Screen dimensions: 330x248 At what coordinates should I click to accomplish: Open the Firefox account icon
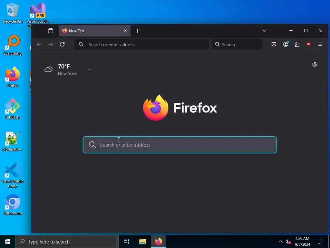[286, 44]
